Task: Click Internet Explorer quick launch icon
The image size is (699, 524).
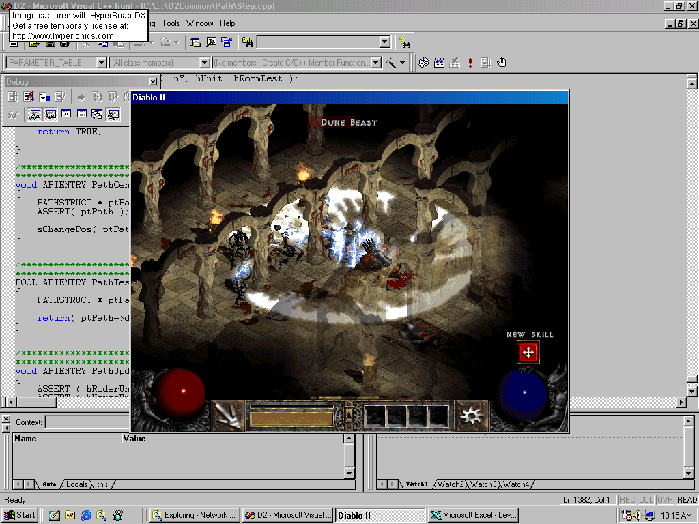Action: coord(86,515)
